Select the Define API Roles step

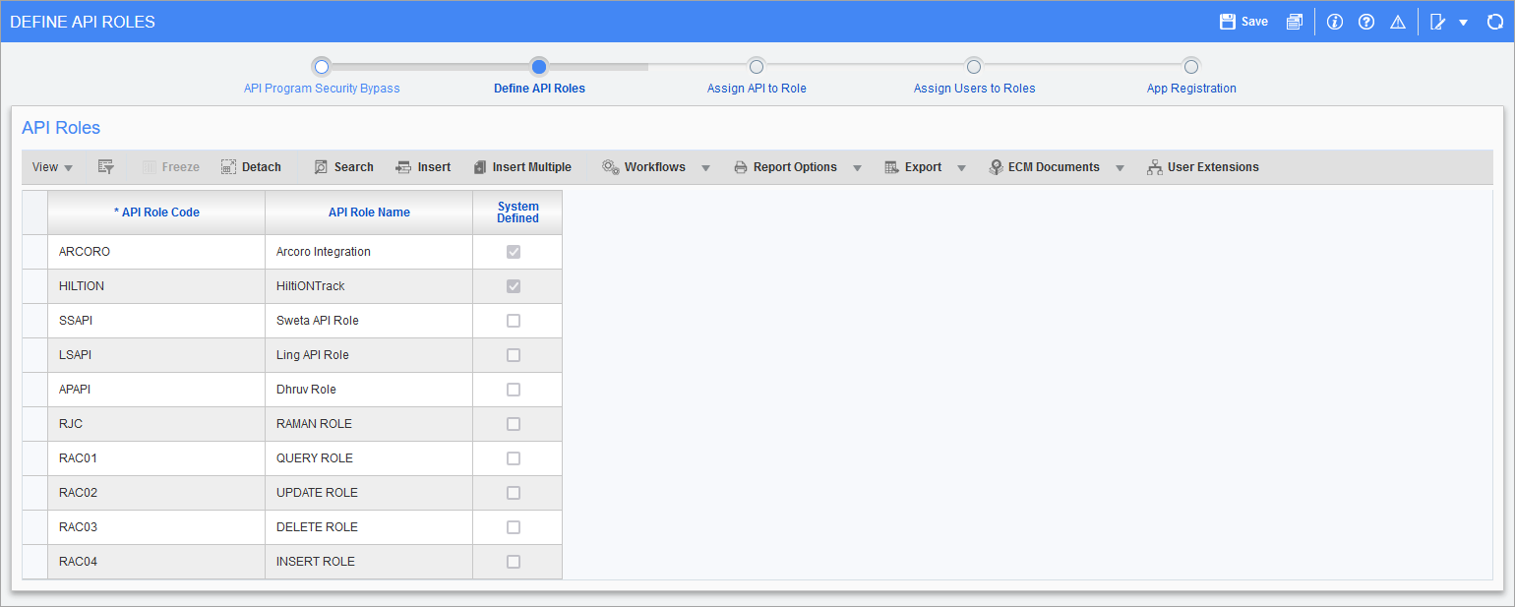[539, 89]
